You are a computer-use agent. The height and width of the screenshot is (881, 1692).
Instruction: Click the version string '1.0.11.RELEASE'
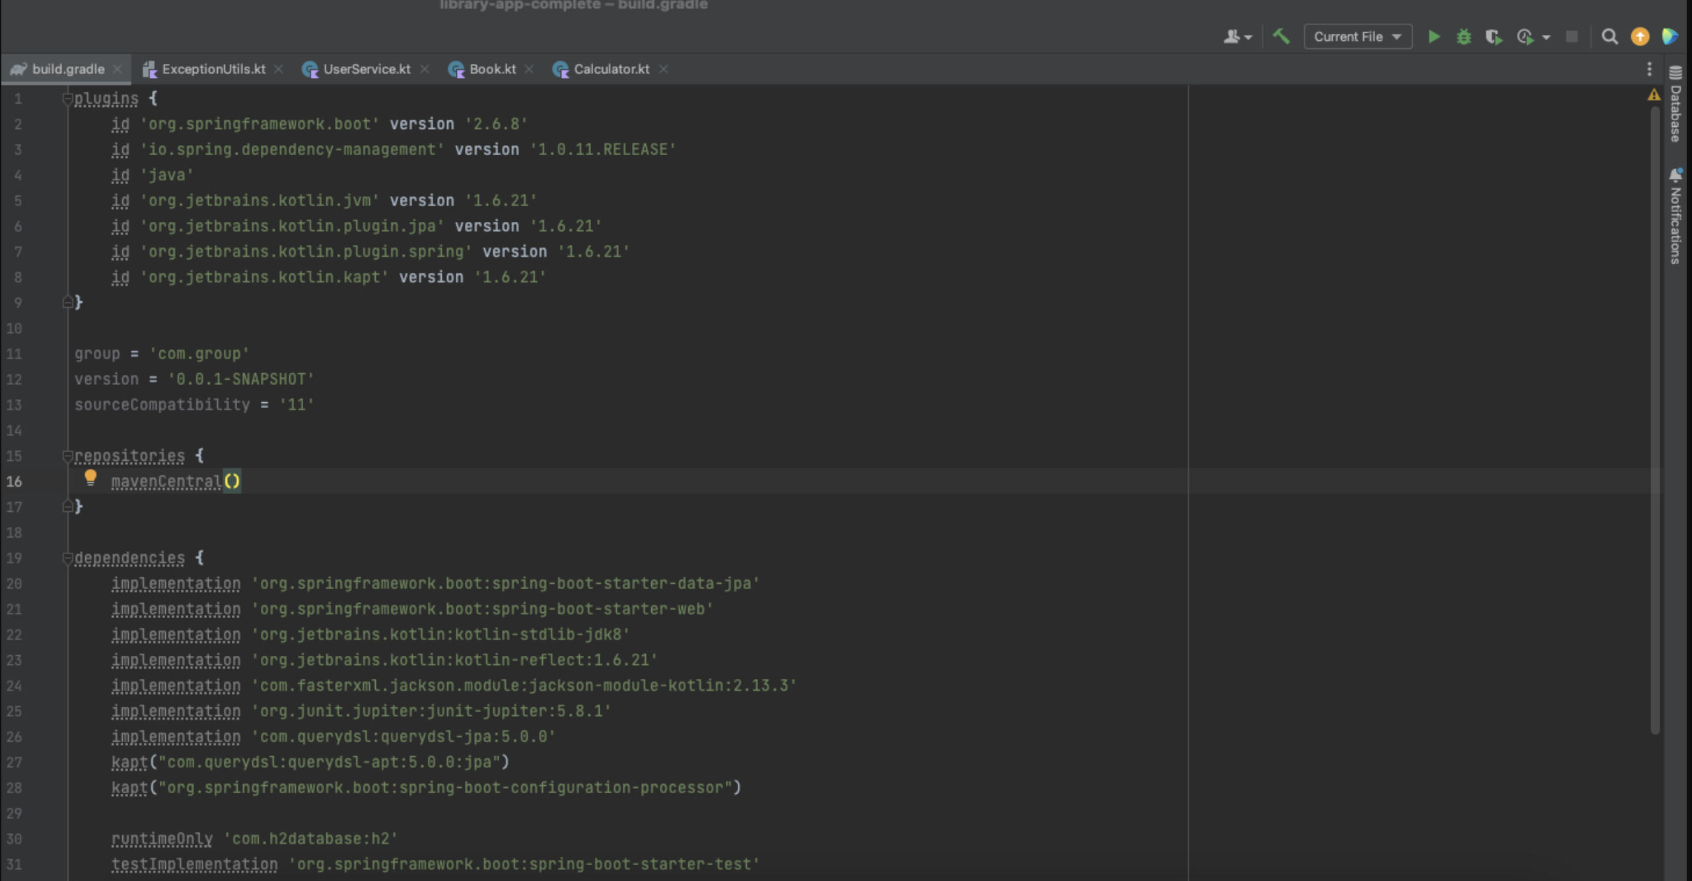pos(603,150)
